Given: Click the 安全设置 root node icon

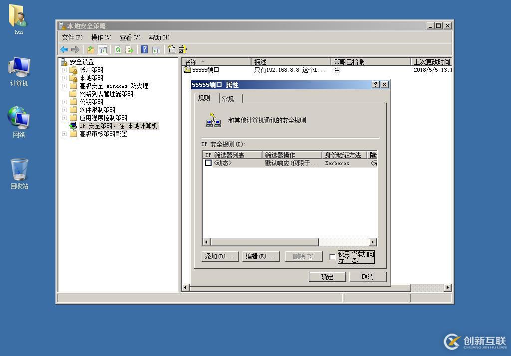Looking at the screenshot, I should pos(64,61).
